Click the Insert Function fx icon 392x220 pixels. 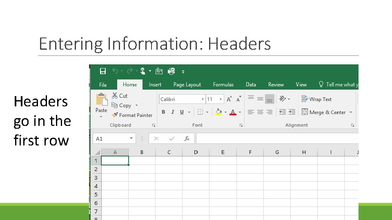pyautogui.click(x=187, y=139)
